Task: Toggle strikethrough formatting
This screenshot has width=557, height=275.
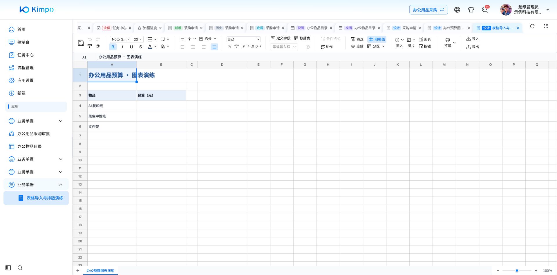Action: pyautogui.click(x=141, y=47)
